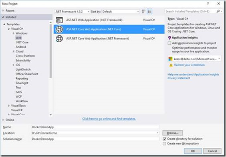Click the Solution name input field
226x157 pixels.
(x=95, y=139)
